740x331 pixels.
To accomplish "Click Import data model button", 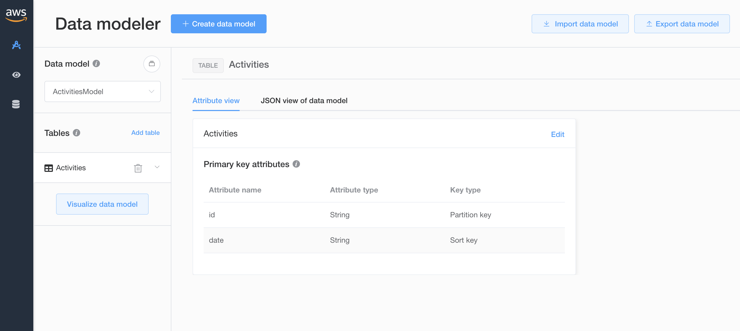I will pyautogui.click(x=580, y=24).
